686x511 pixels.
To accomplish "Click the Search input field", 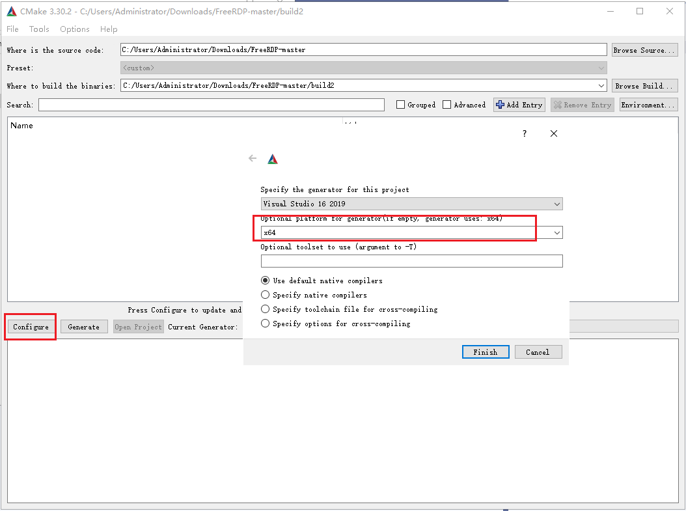I will pos(212,105).
